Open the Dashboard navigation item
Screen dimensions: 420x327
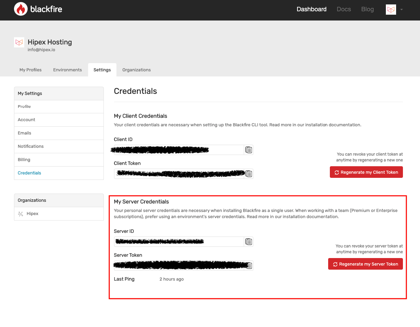[x=311, y=9]
